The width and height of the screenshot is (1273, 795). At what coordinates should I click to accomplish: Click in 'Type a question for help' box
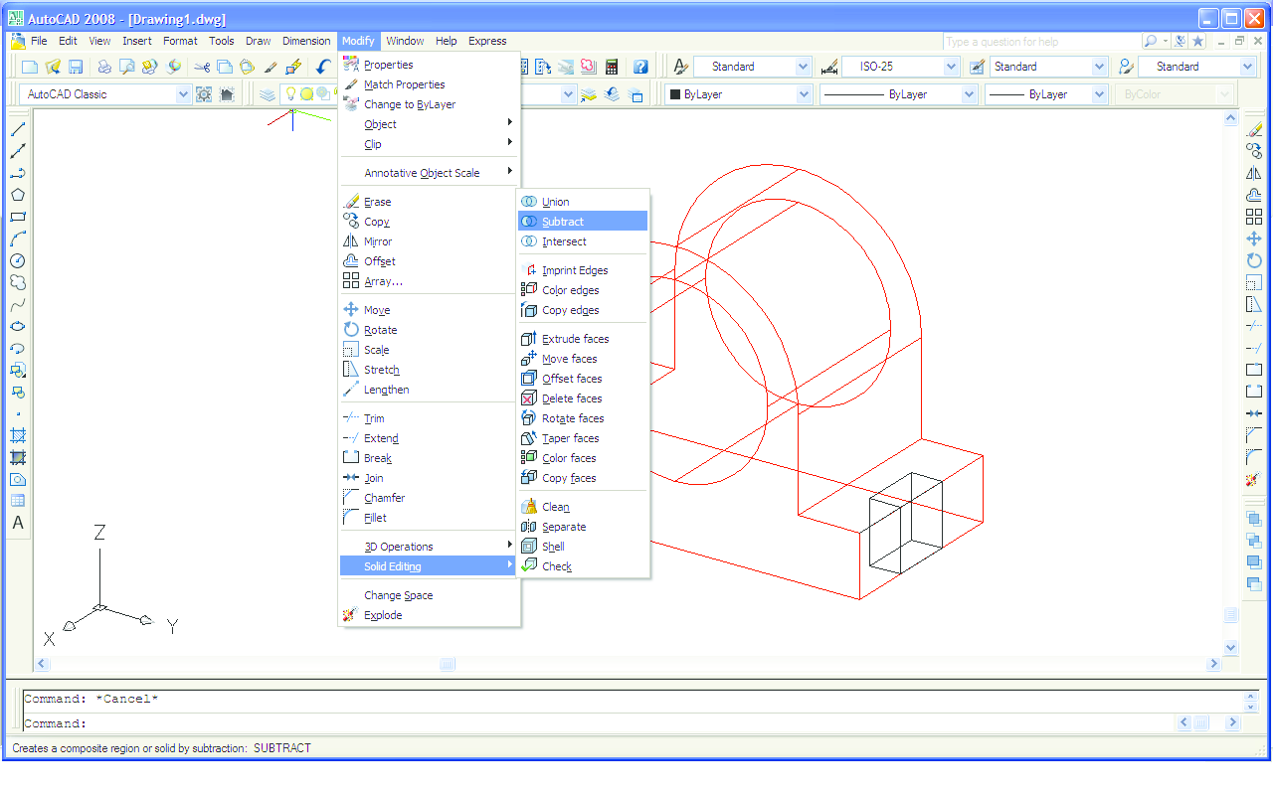[1040, 42]
